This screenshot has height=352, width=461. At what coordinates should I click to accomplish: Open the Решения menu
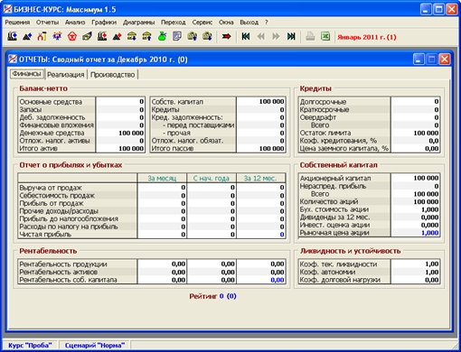click(17, 23)
